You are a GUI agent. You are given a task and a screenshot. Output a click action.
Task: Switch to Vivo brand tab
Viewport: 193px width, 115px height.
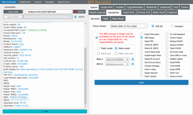point(176,7)
